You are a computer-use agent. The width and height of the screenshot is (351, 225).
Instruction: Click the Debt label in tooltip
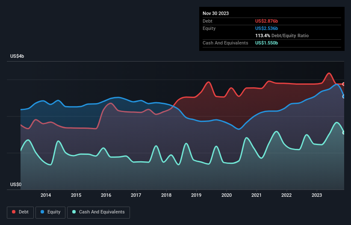click(207, 21)
